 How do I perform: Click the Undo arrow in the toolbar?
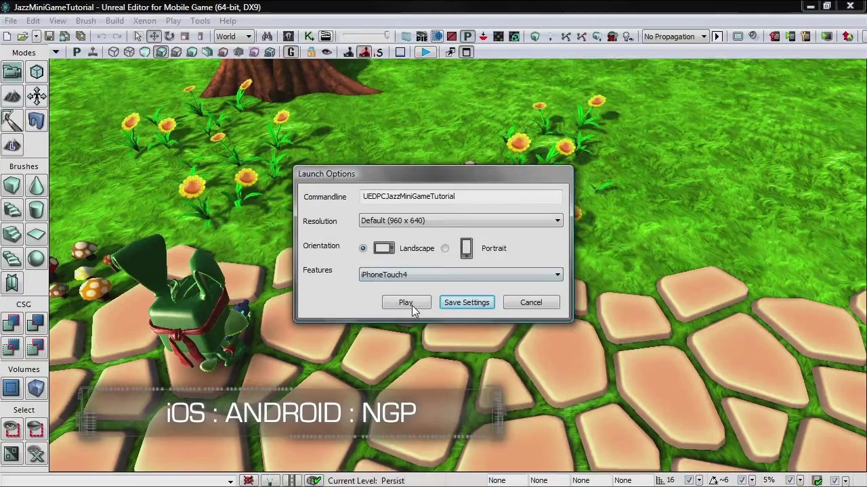(102, 37)
